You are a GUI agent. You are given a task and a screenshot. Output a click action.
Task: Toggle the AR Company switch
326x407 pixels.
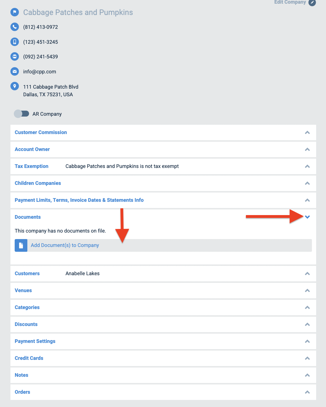pyautogui.click(x=22, y=114)
